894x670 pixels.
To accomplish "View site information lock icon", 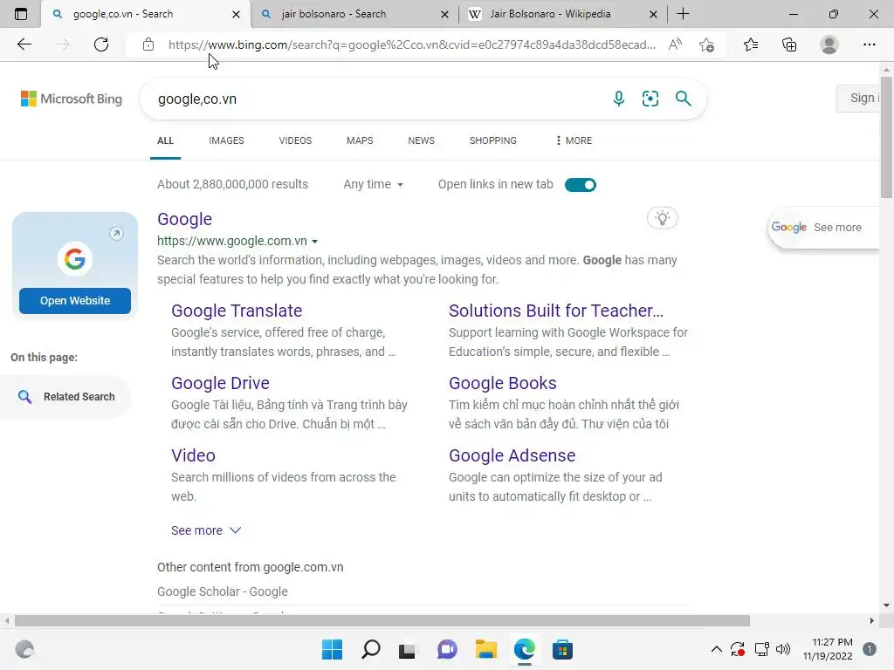I will [x=148, y=44].
